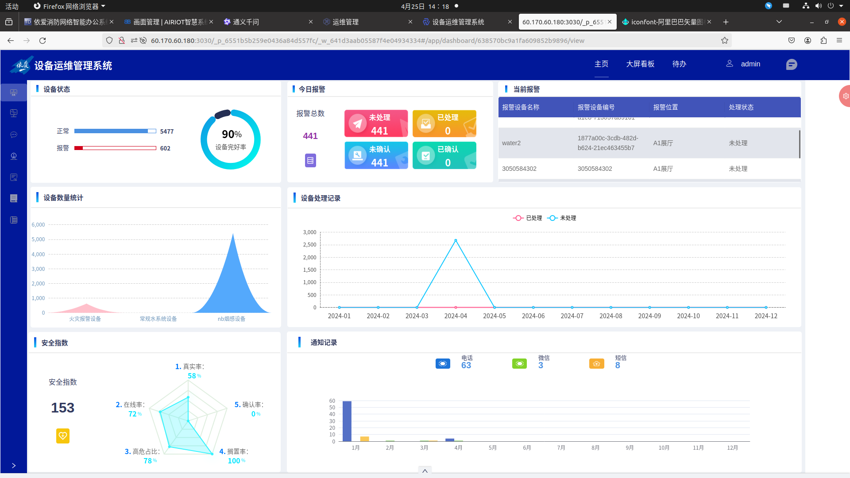
Task: Reload the current page
Action: click(42, 41)
